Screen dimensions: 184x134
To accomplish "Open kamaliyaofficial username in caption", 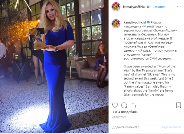I will coord(135,22).
